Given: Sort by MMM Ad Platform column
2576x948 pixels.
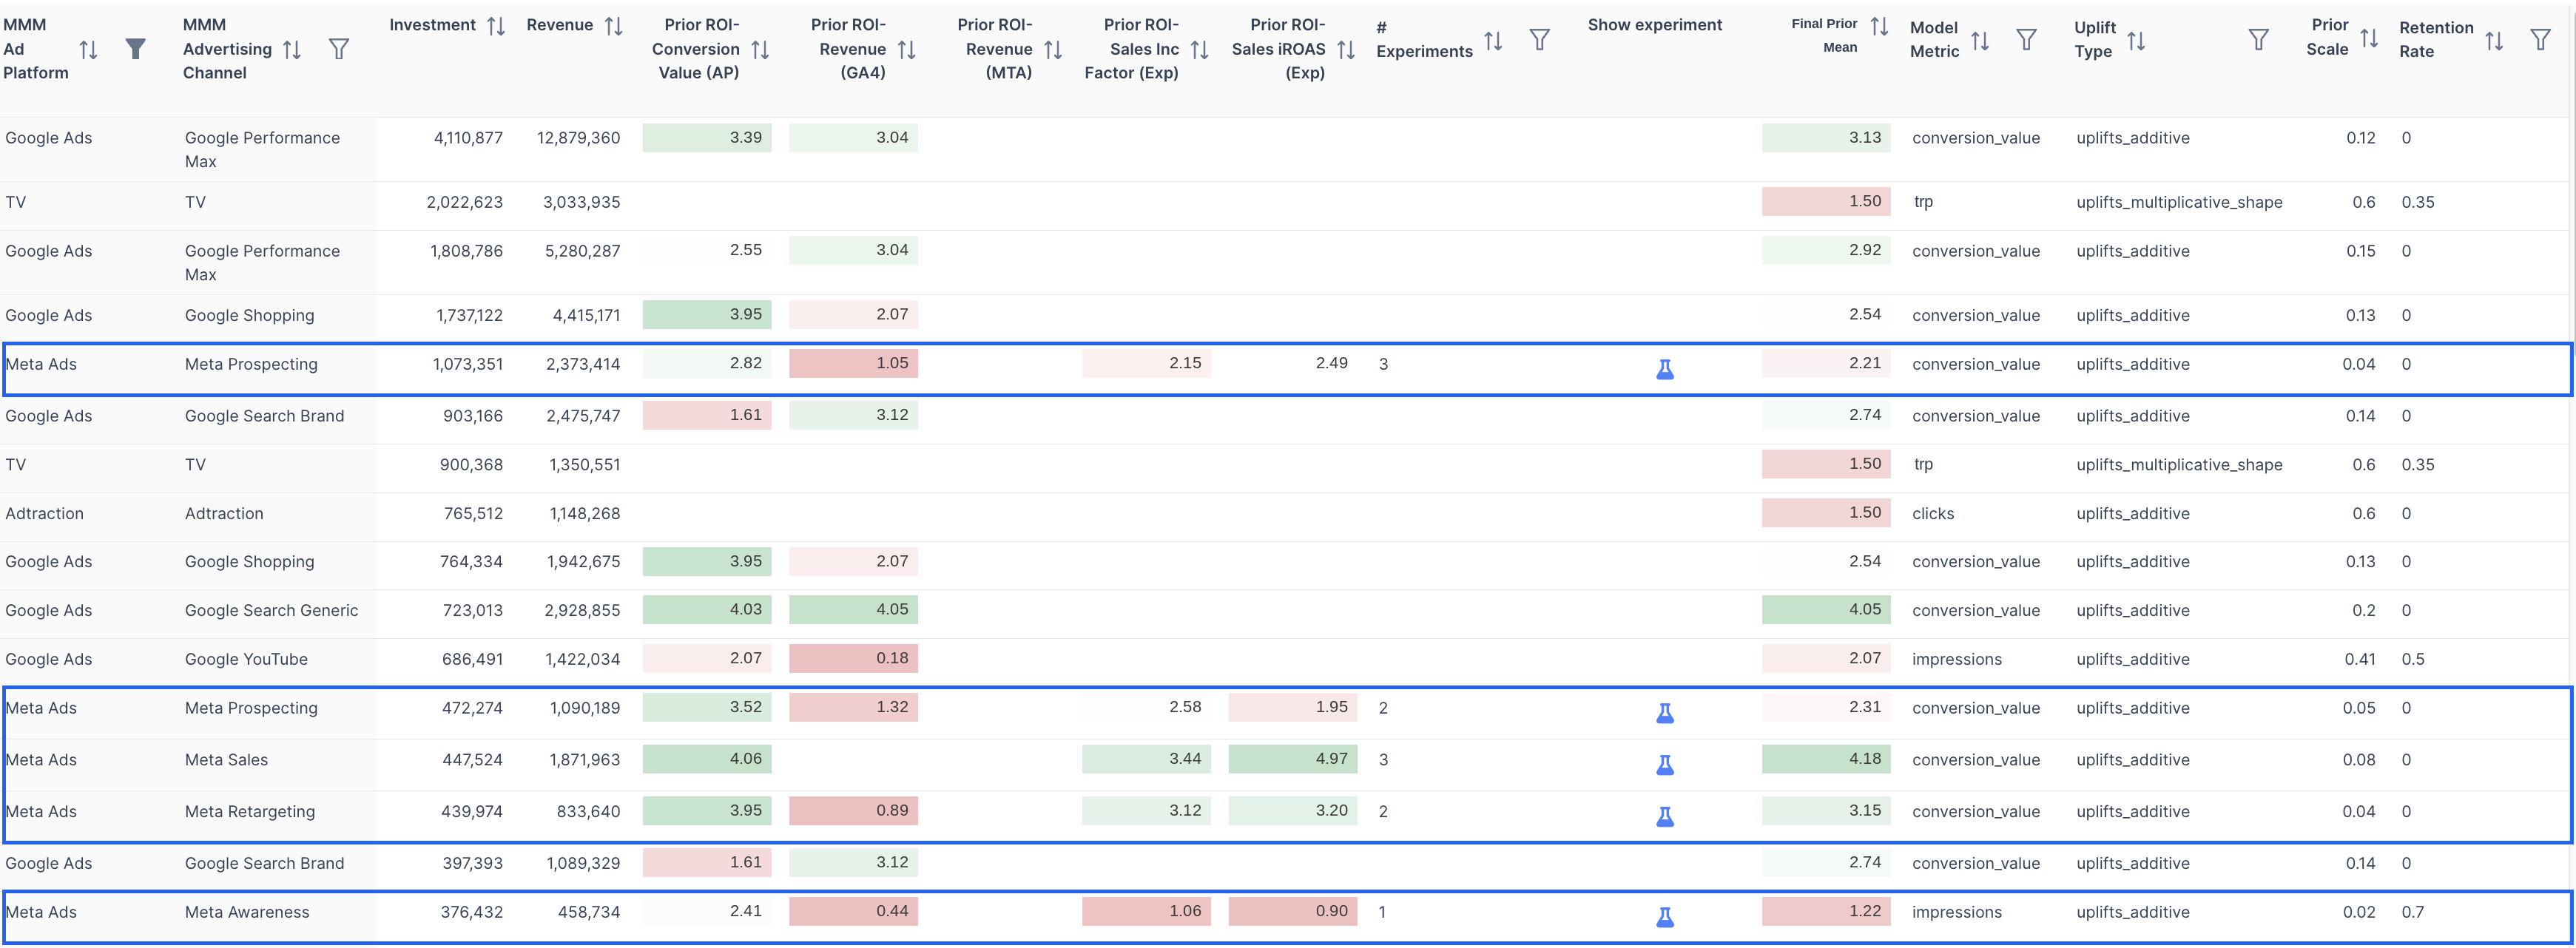Looking at the screenshot, I should point(88,49).
